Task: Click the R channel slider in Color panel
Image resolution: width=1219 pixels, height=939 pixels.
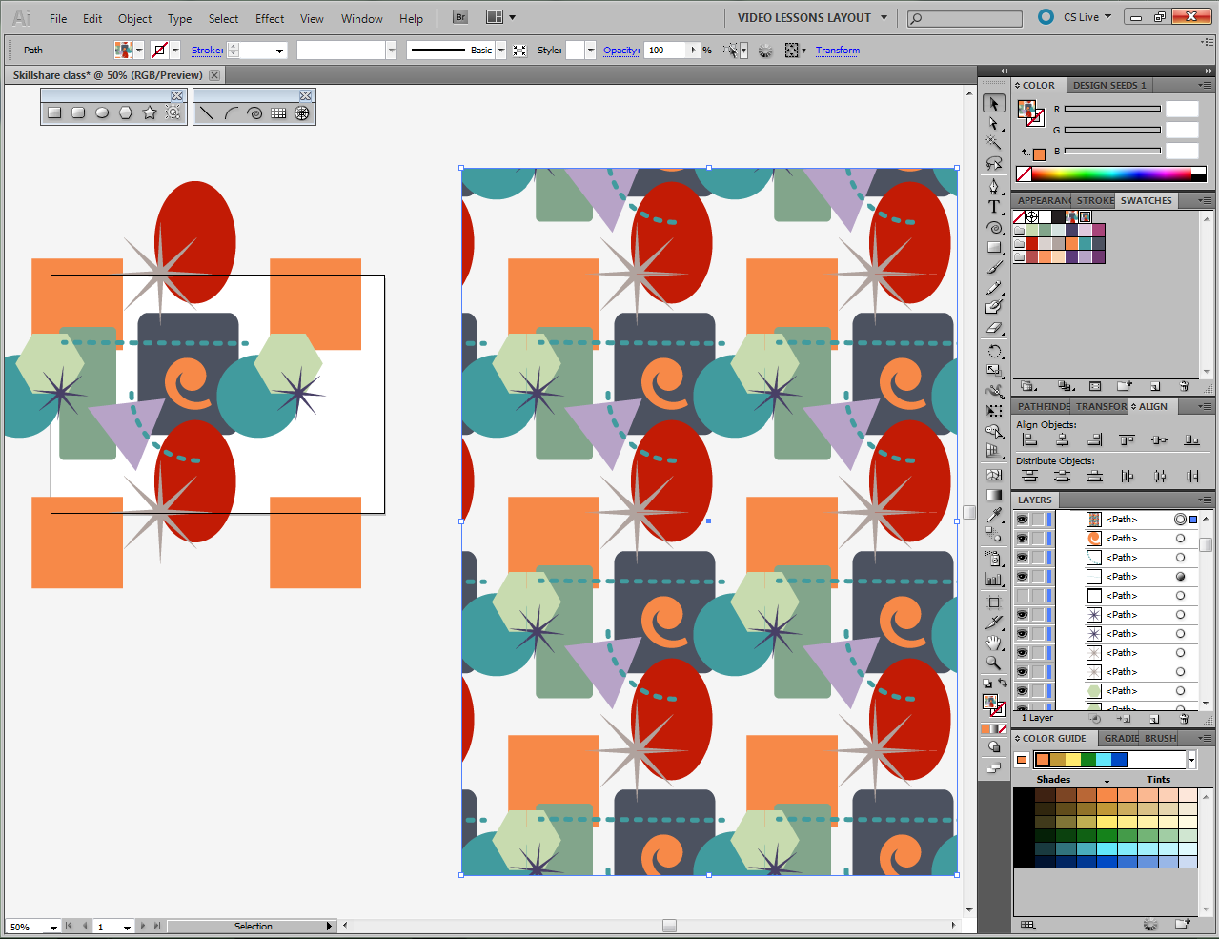Action: [1112, 109]
